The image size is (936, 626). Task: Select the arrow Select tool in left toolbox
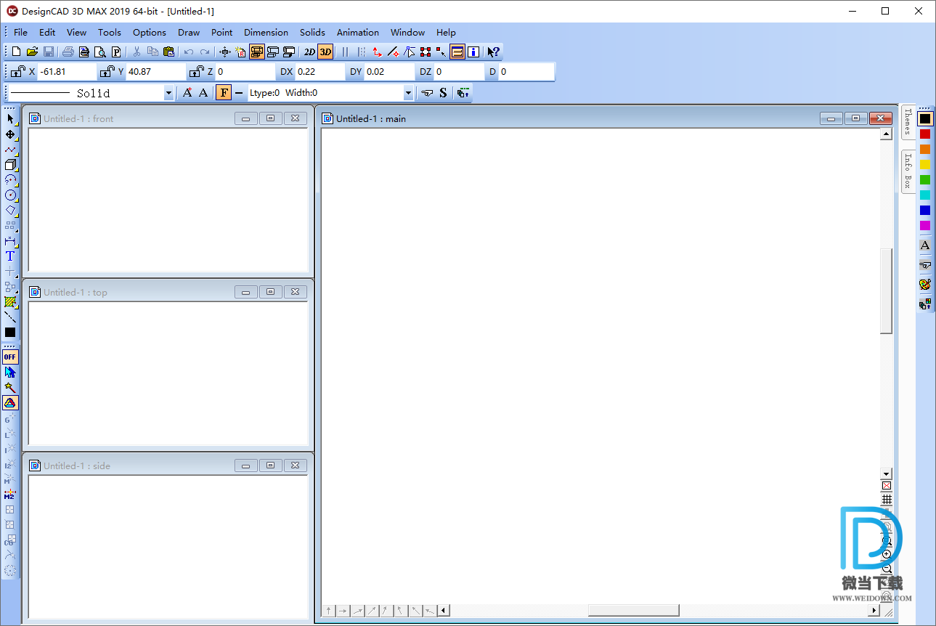pos(10,119)
